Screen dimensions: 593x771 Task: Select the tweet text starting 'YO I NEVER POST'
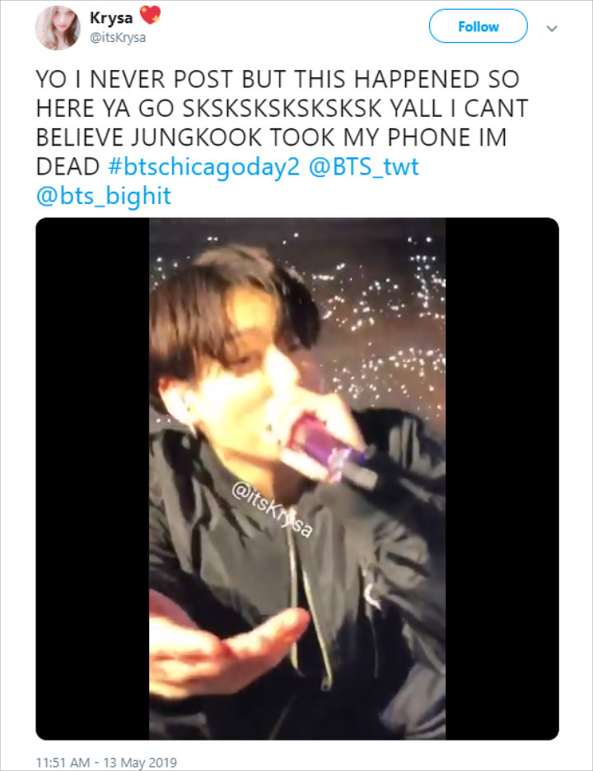282,137
